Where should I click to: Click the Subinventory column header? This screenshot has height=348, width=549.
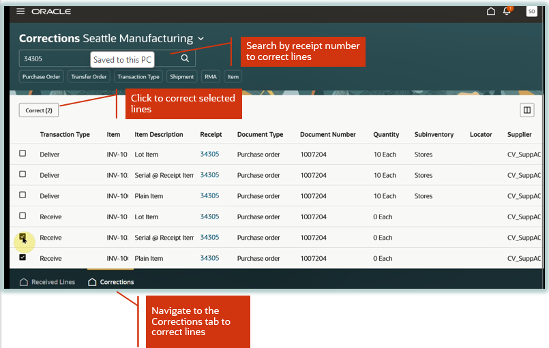pyautogui.click(x=434, y=134)
